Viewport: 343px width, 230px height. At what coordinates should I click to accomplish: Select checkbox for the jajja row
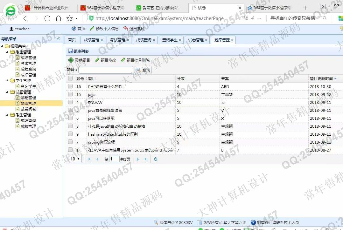[x=70, y=94]
